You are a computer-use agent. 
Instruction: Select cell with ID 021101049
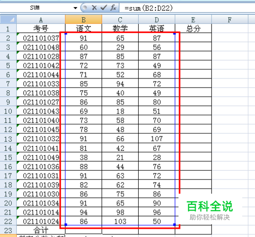tap(41, 157)
